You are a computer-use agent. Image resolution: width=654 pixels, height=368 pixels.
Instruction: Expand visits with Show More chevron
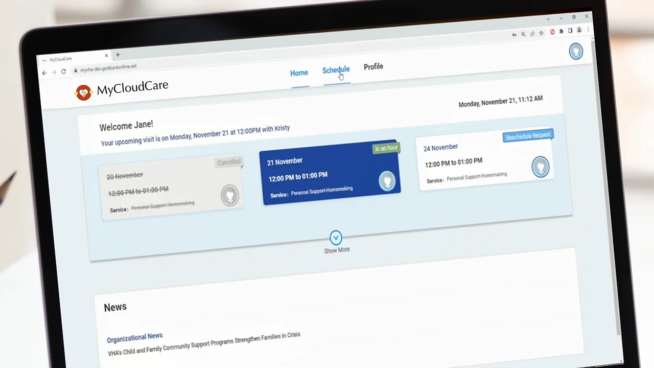pyautogui.click(x=336, y=238)
